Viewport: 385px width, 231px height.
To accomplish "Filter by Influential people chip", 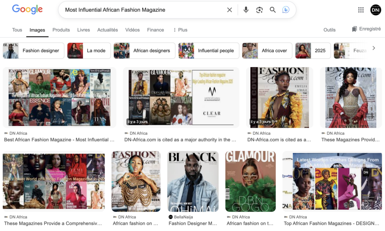I will click(209, 50).
